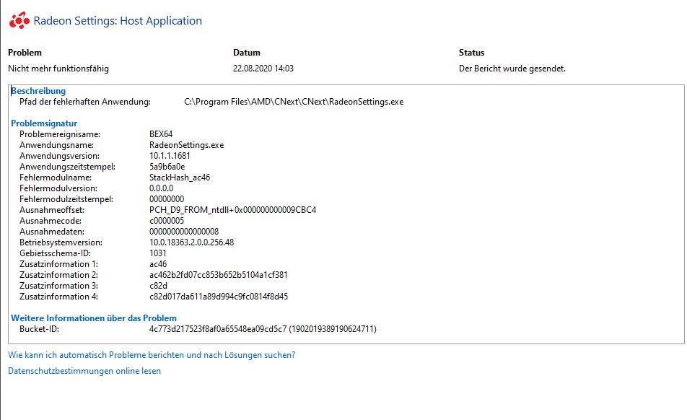Image resolution: width=687 pixels, height=420 pixels.
Task: Click the Zusatzinformation 2 hash value
Action: (219, 275)
